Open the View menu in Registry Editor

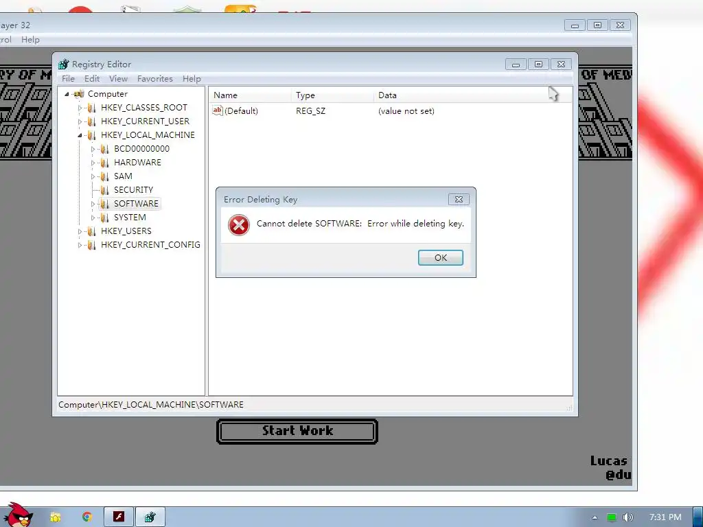118,79
